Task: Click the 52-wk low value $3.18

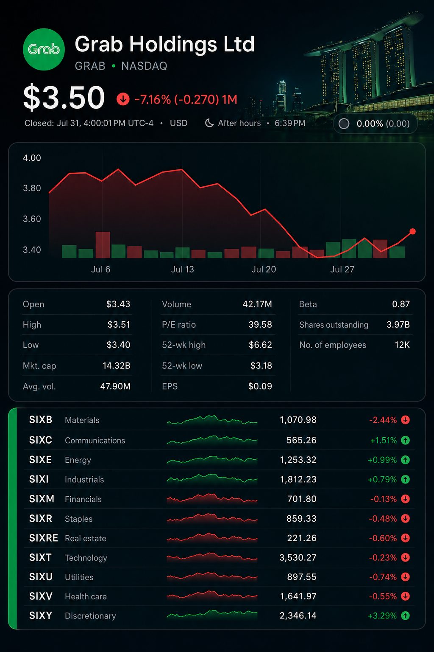Action: (261, 365)
